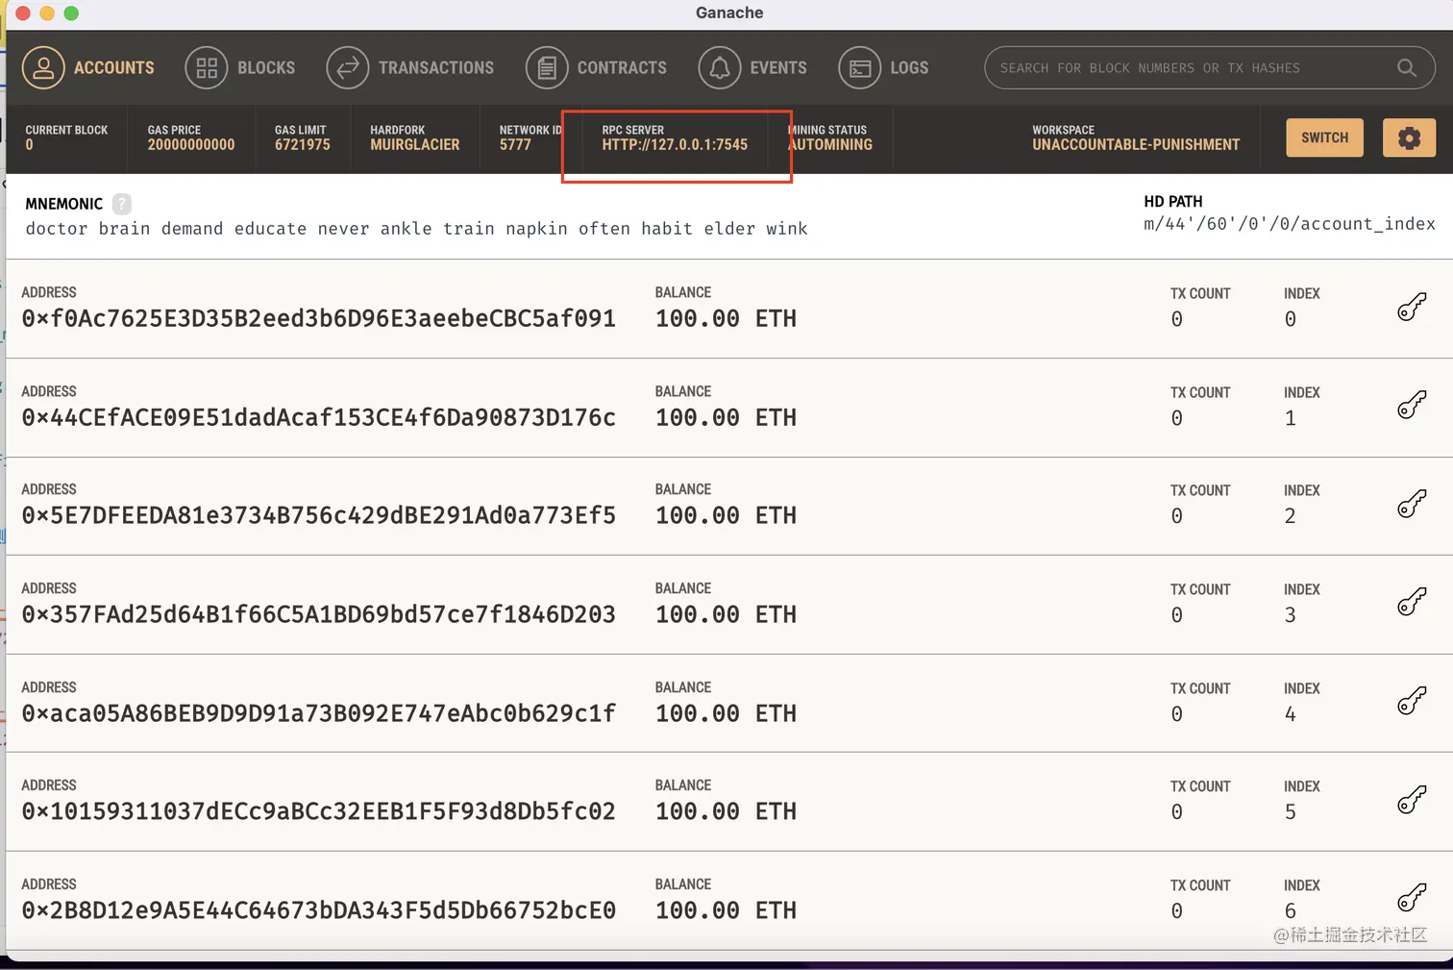Click the mnemonic help question mark icon
1453x970 pixels.
click(122, 204)
